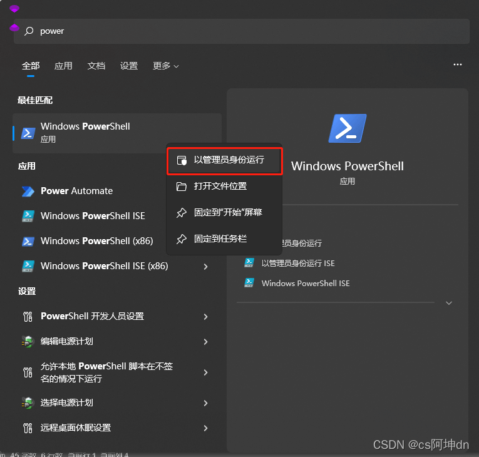Open the 更多 dropdown
This screenshot has width=479, height=457.
point(165,66)
